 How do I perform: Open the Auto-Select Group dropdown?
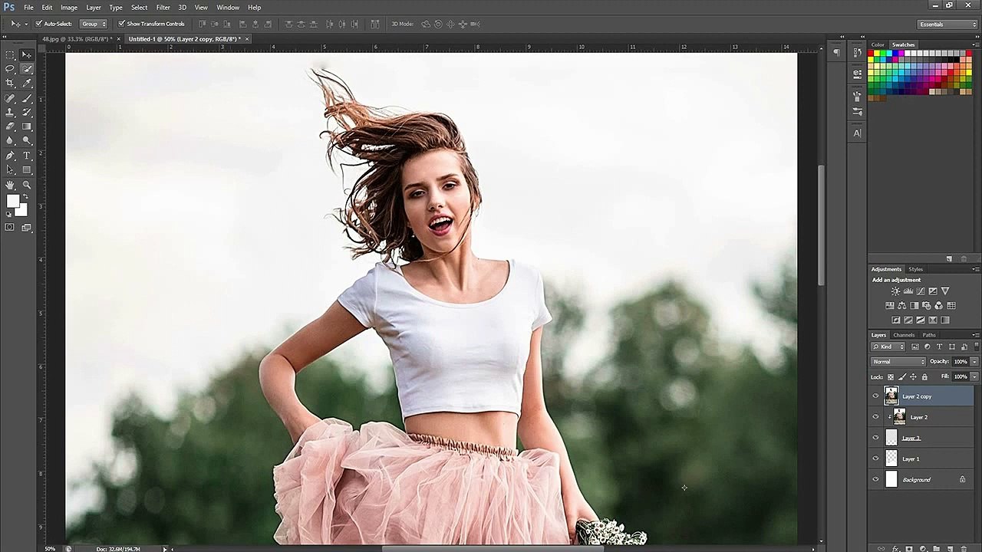point(94,24)
